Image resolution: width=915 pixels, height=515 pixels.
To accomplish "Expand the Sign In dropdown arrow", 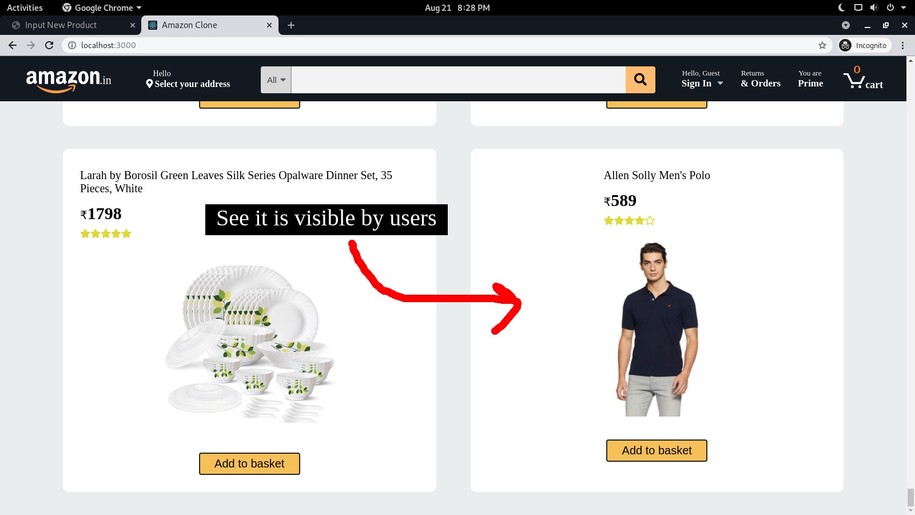I will coord(720,84).
